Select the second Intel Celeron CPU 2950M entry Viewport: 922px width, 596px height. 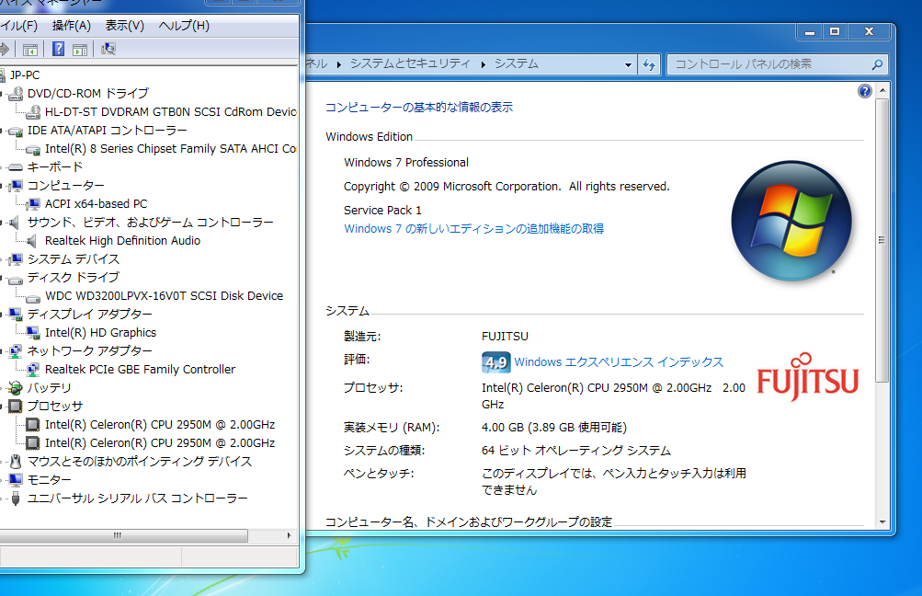coord(160,442)
